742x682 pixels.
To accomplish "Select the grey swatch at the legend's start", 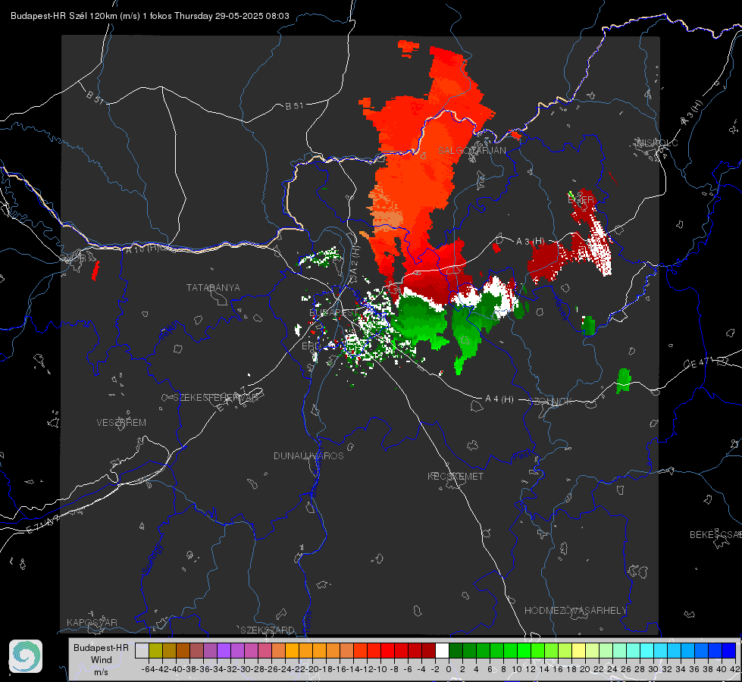I will (142, 650).
